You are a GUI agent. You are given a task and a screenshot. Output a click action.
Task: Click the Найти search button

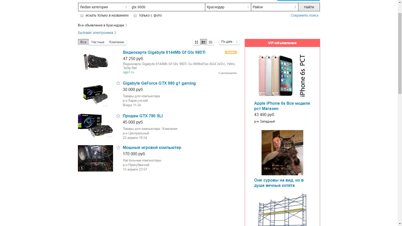309,7
